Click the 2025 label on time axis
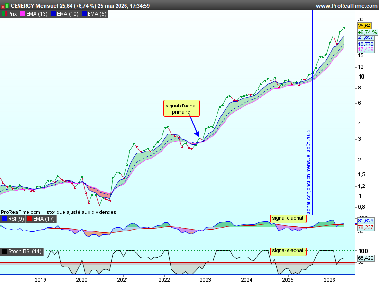 (x=288, y=280)
